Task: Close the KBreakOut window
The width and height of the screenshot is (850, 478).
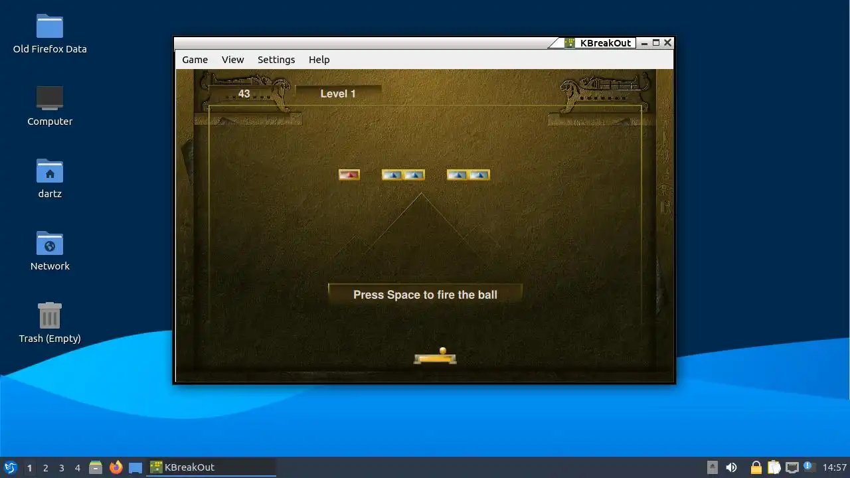Action: point(668,43)
